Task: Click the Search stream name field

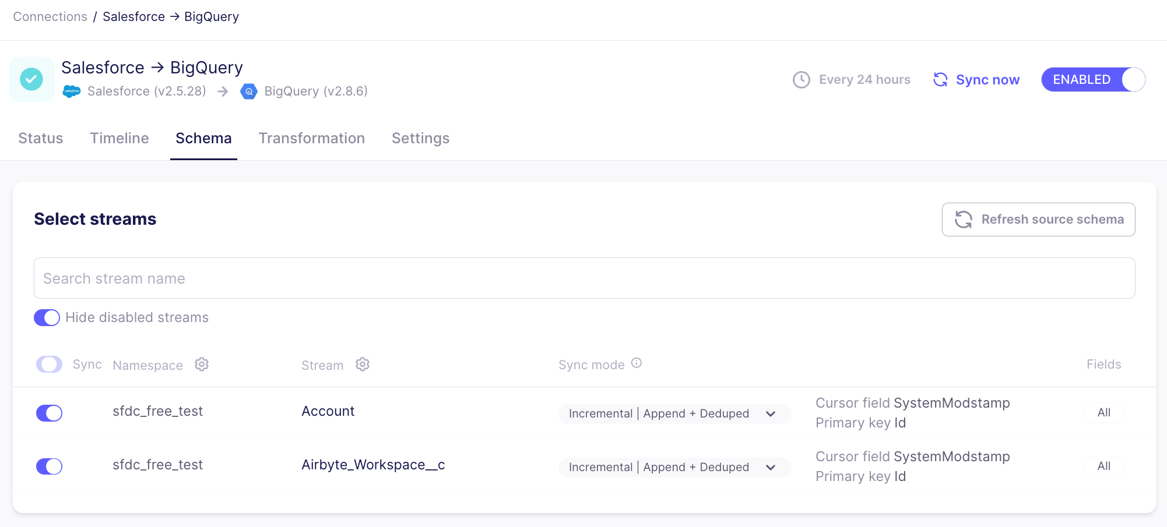Action: coord(584,278)
